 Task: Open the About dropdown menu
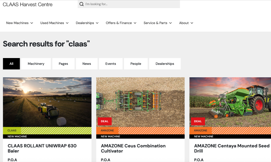[x=186, y=23]
